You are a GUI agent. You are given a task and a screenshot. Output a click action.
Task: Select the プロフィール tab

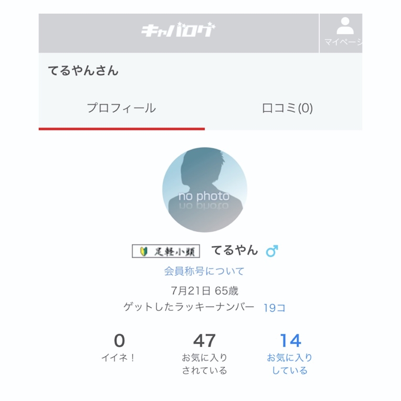point(121,108)
